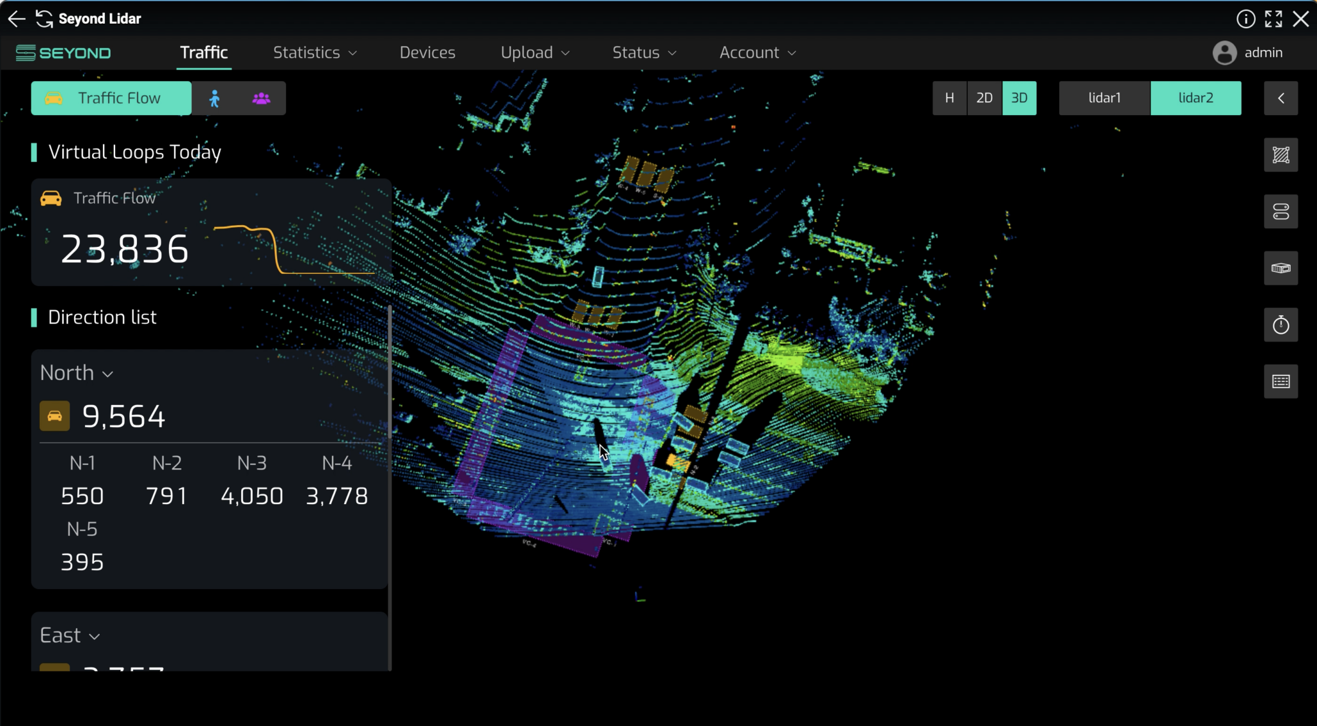Open the info circle icon
This screenshot has height=726, width=1317.
click(x=1246, y=19)
